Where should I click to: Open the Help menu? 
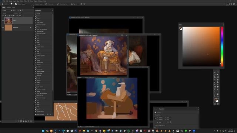pyautogui.click(x=44, y=1)
